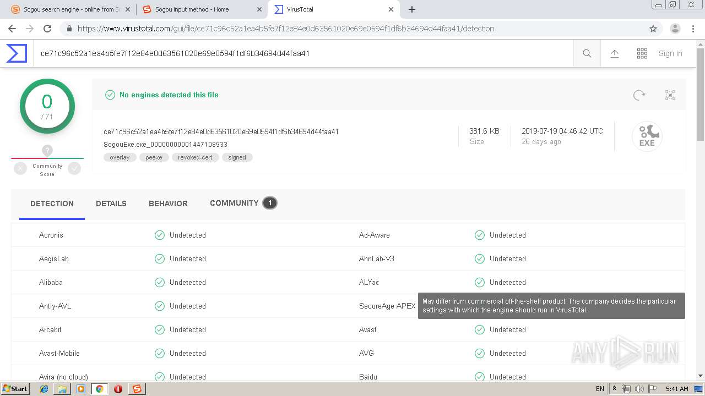Click the AegisLab engine name
Screen dimensions: 705x396
click(54, 258)
